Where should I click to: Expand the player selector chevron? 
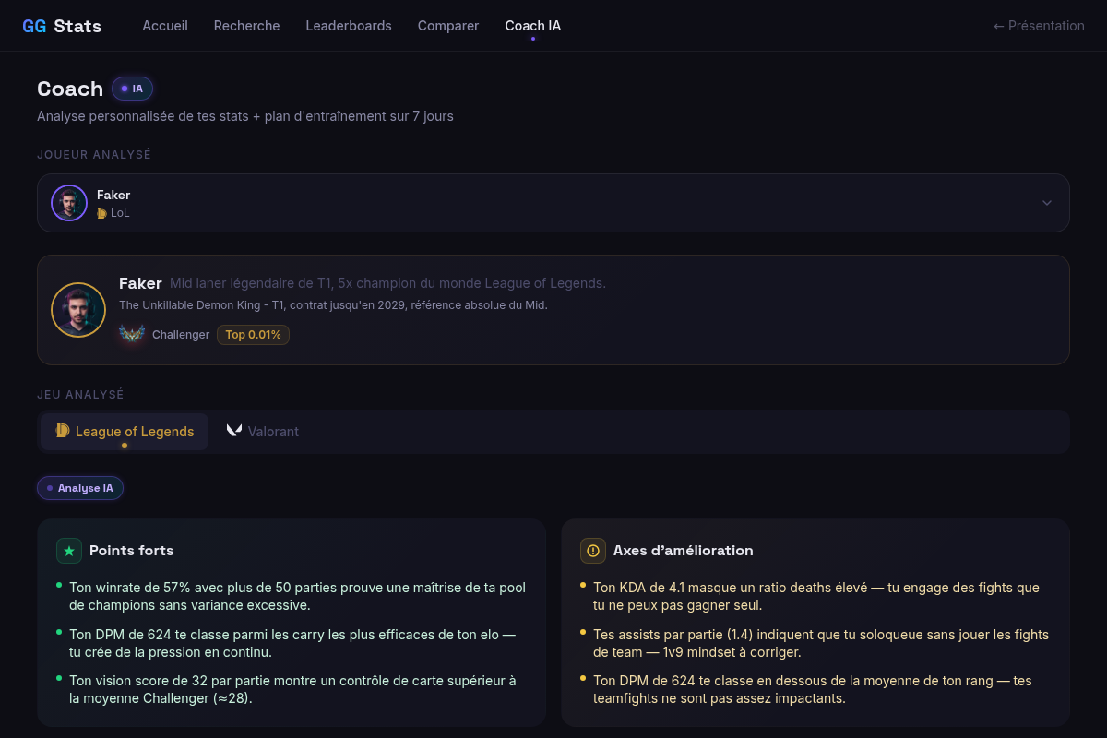click(x=1047, y=203)
